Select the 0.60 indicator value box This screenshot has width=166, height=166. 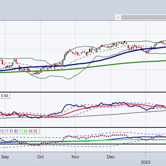(x=5, y=96)
